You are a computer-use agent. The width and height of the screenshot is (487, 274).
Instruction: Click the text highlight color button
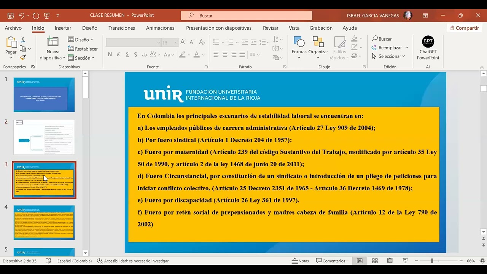[183, 54]
